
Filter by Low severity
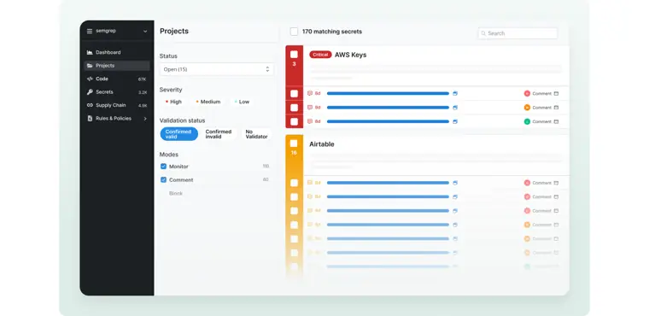242,102
